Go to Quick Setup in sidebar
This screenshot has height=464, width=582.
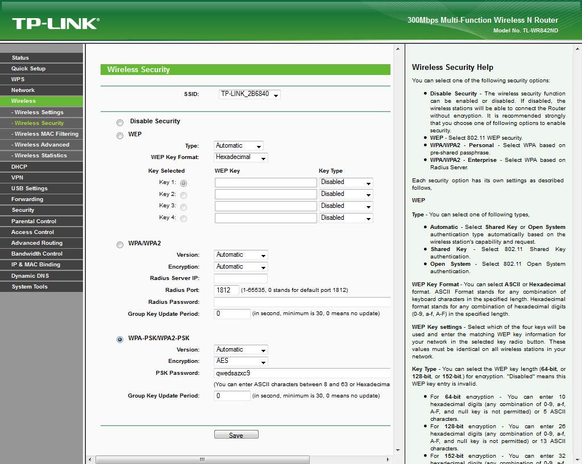[x=41, y=68]
